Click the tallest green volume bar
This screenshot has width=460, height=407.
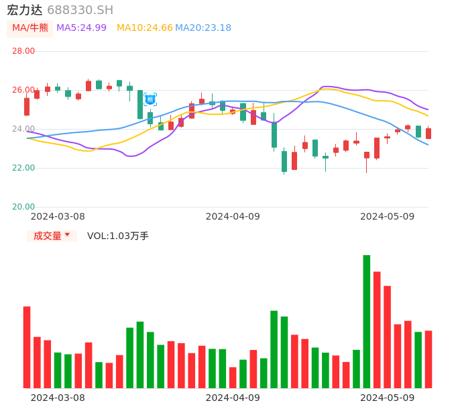(367, 321)
